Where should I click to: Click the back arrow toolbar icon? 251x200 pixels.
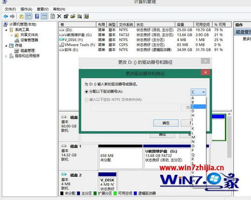[x=6, y=17]
